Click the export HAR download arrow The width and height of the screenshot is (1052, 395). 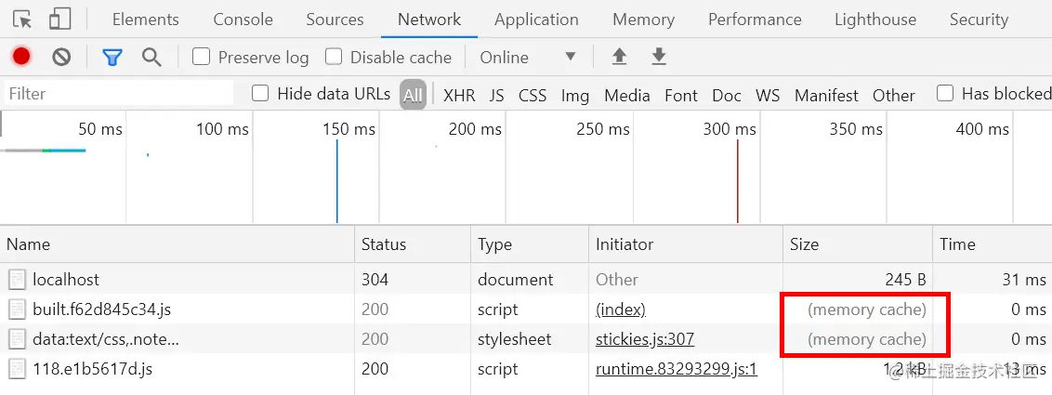tap(659, 57)
